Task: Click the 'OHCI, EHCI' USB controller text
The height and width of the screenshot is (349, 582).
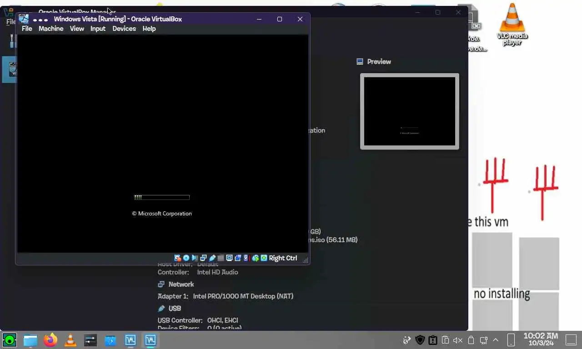Action: pyautogui.click(x=222, y=320)
